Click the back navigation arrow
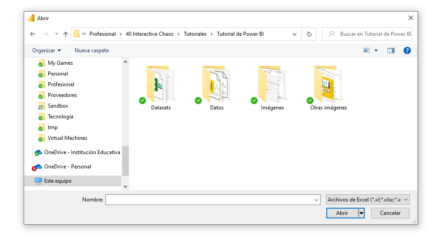 pos(33,34)
